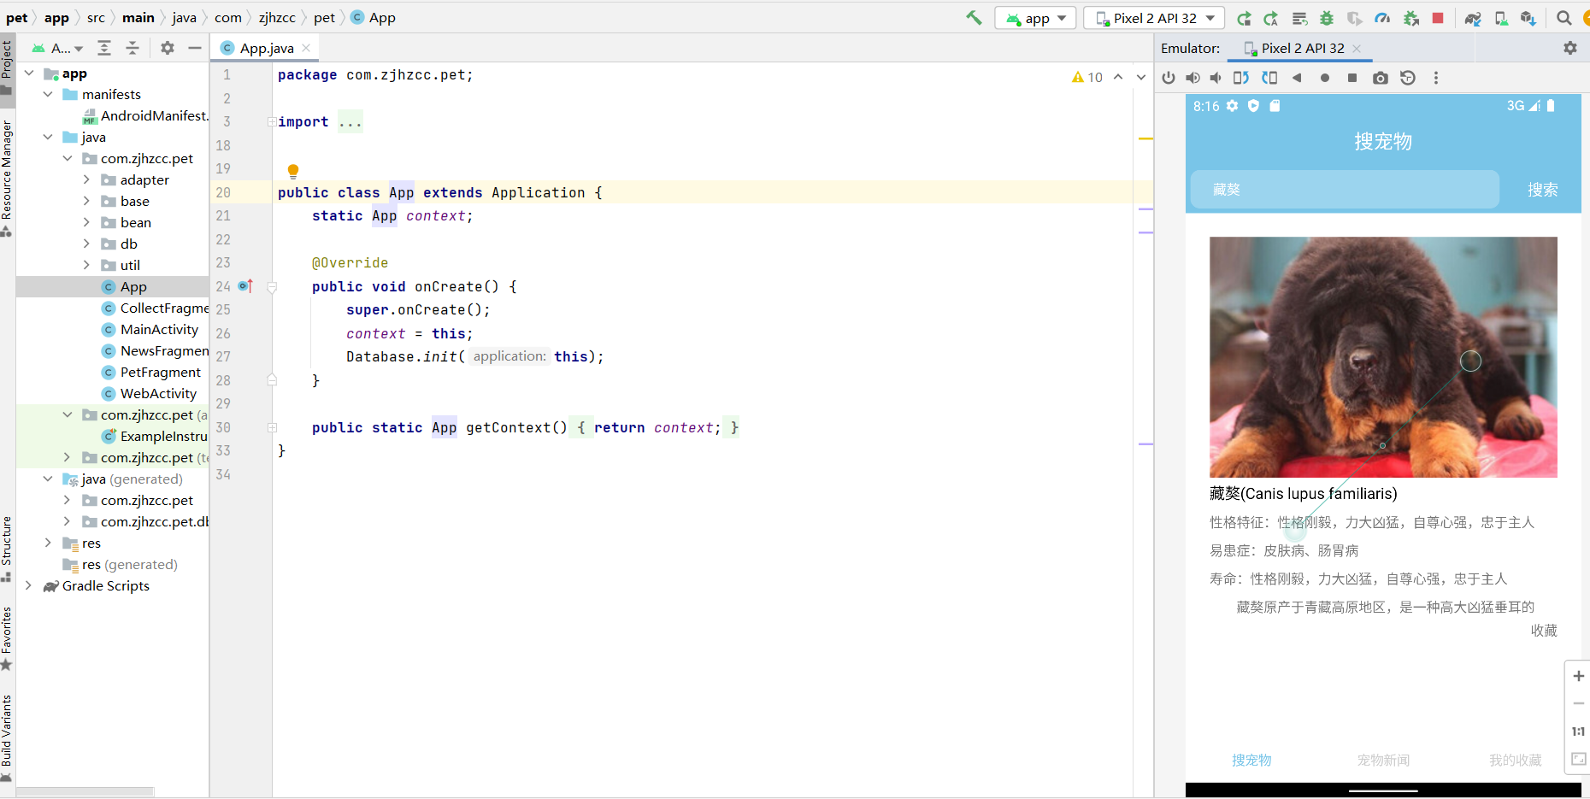Image resolution: width=1590 pixels, height=799 pixels.
Task: Close the App.java editor tab
Action: (x=306, y=48)
